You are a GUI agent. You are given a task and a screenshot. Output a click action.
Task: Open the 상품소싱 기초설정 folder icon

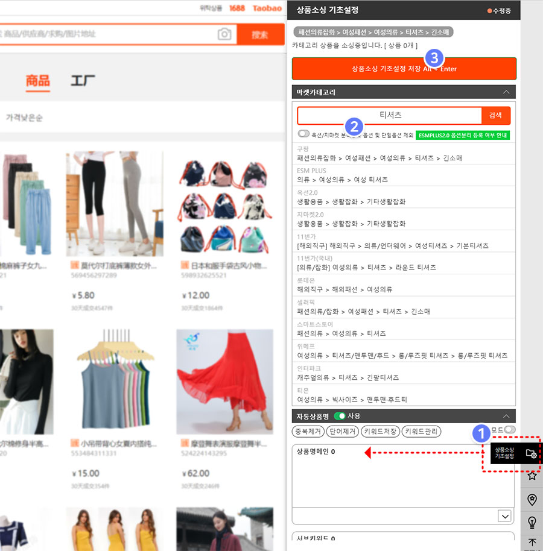[x=531, y=453]
